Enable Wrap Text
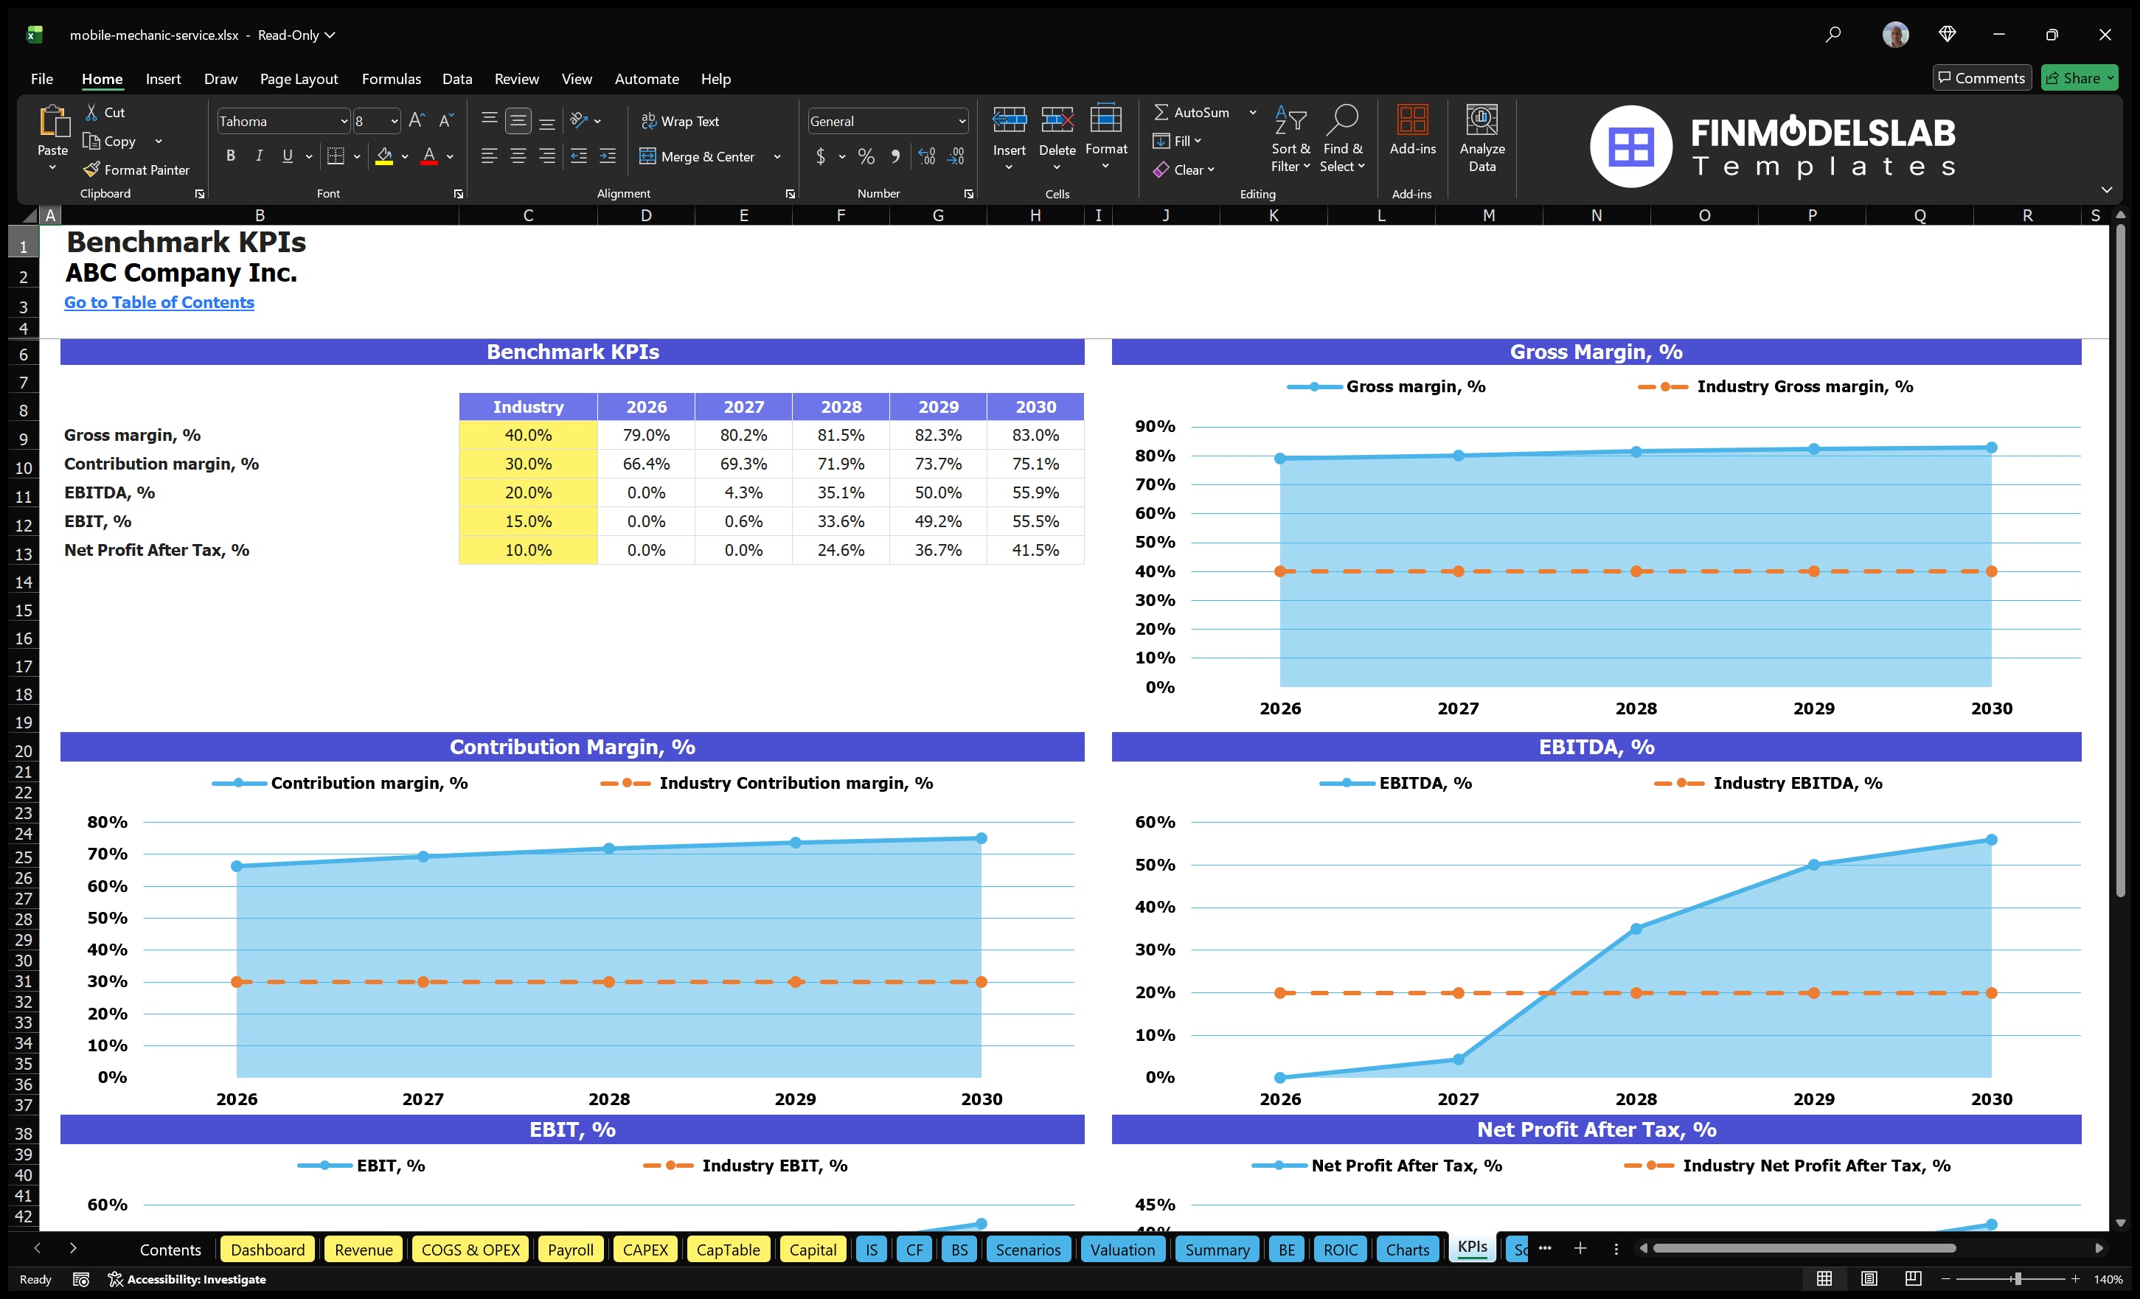 681,121
